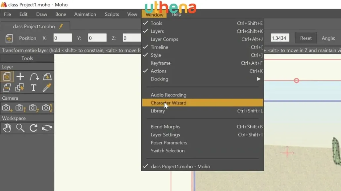Switch to class Project1.moho document tab

point(35,26)
